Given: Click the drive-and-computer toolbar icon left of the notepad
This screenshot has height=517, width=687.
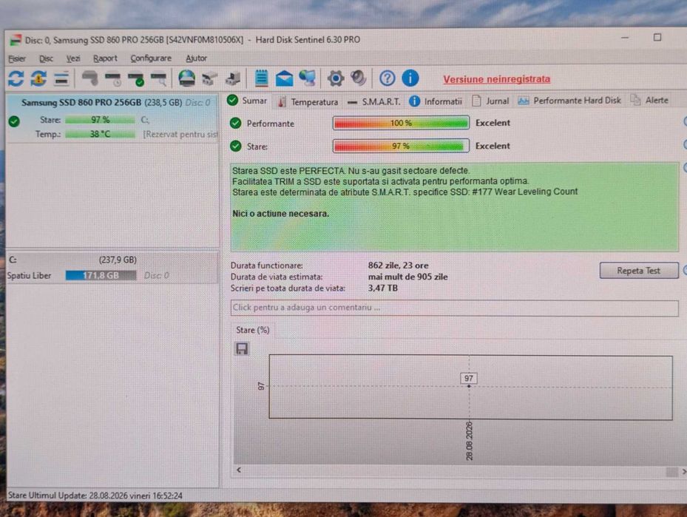Looking at the screenshot, I should pos(233,79).
